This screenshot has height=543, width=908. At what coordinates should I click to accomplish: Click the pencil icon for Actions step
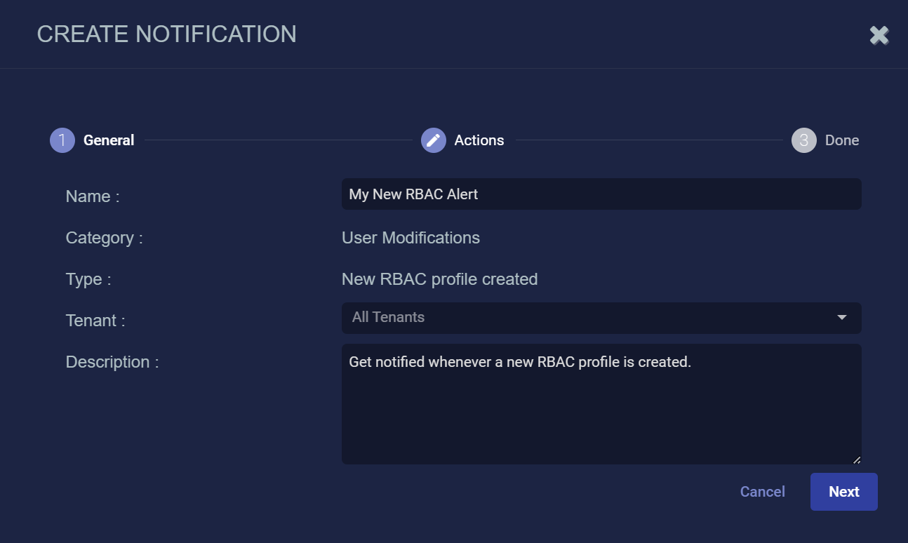click(433, 140)
